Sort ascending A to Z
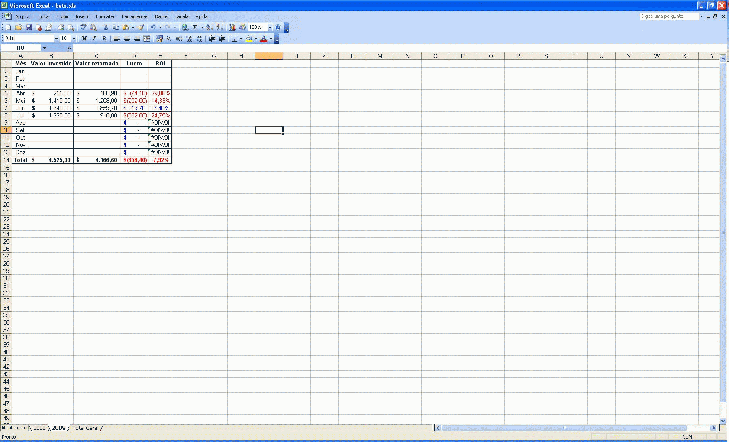 (210, 27)
